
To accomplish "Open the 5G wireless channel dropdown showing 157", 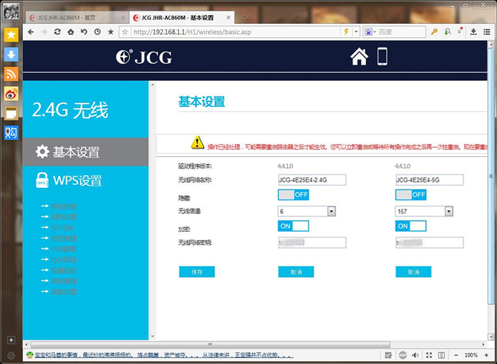I will [x=424, y=212].
